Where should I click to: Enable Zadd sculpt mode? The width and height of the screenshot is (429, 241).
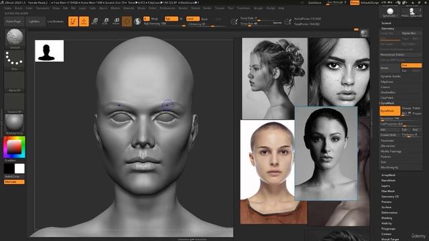coord(192,19)
